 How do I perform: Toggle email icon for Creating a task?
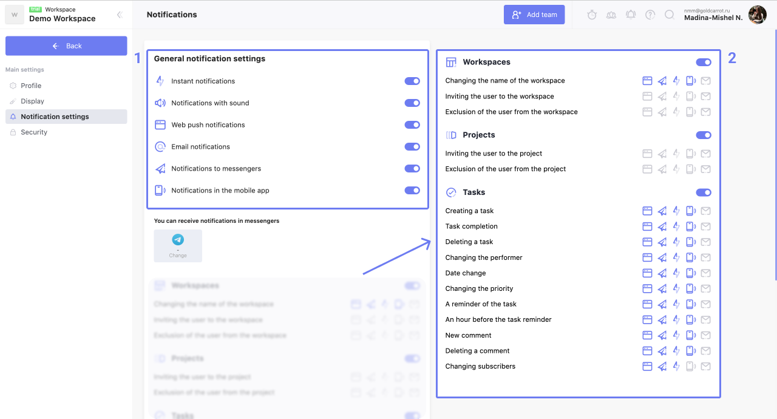[705, 211]
